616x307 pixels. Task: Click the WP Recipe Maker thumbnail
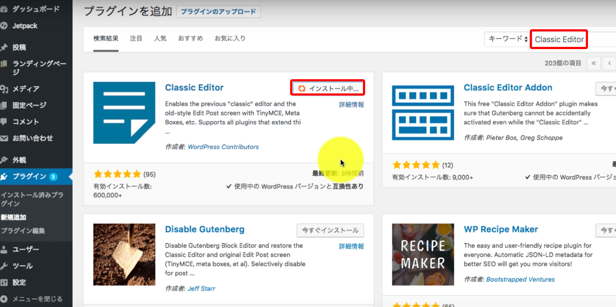[423, 254]
